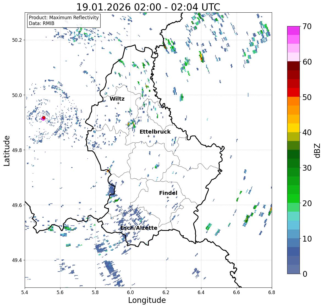Click the plus marker below the Findel label

[x=168, y=198]
